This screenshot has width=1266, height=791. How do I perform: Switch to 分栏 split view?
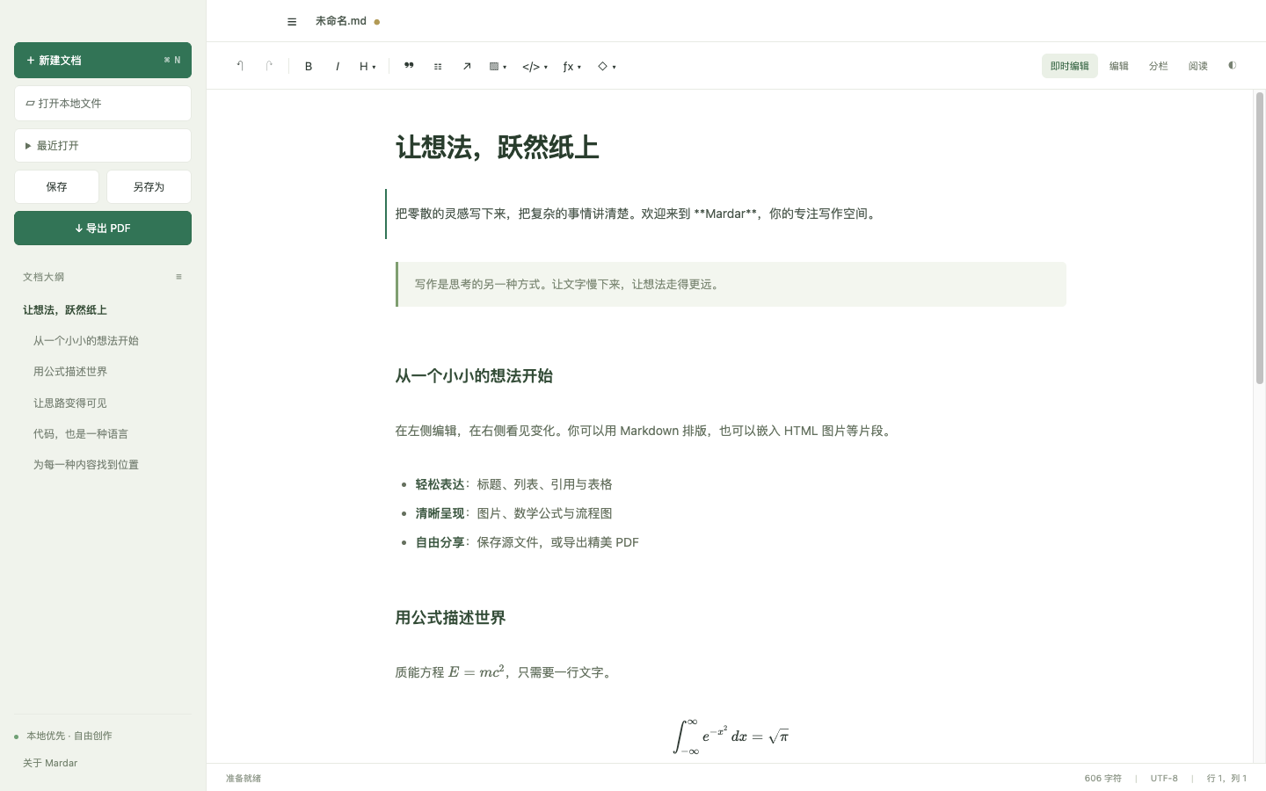click(1159, 66)
